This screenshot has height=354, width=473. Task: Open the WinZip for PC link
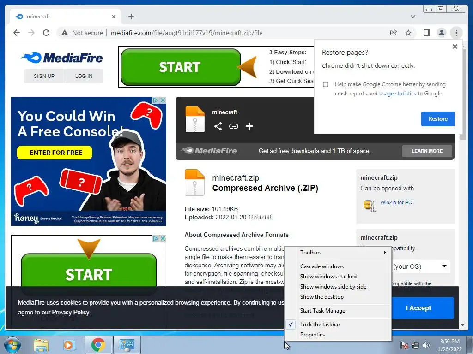point(396,202)
